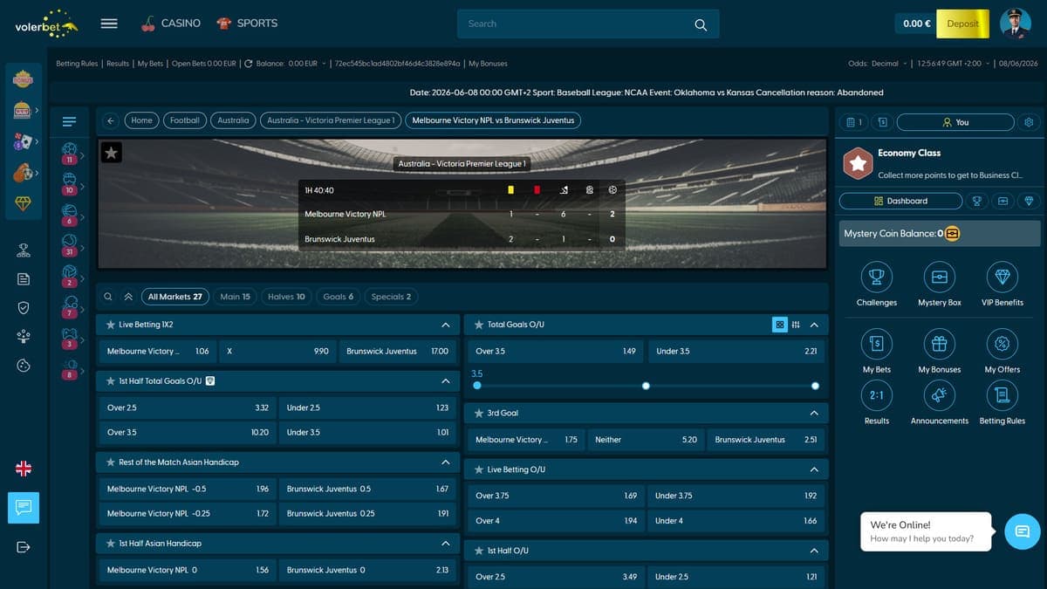Bet on Melbourne Victory at 1.06
The height and width of the screenshot is (589, 1047).
157,351
